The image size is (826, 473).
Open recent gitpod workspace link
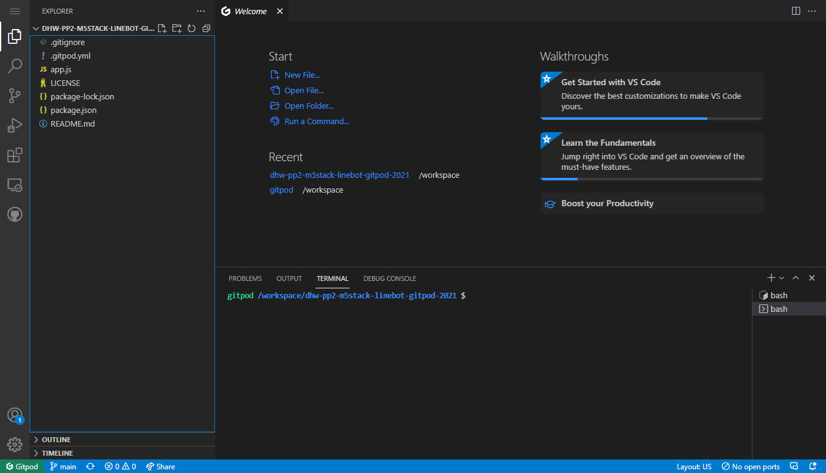coord(282,190)
